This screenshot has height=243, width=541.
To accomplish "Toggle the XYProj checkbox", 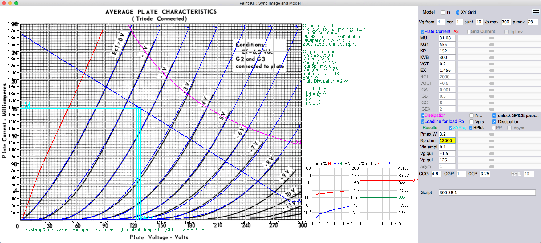I will coord(450,128).
